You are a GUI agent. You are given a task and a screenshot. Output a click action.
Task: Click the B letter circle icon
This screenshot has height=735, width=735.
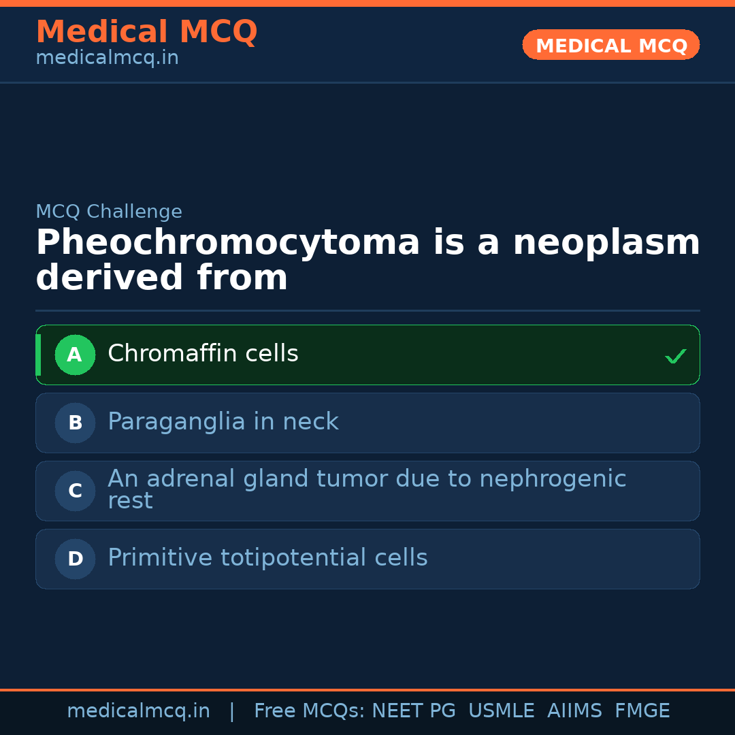coord(75,423)
